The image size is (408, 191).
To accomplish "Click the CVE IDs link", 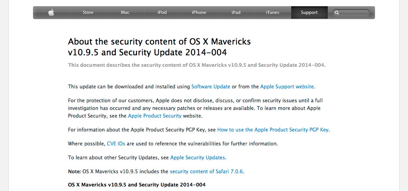I will point(116,143).
